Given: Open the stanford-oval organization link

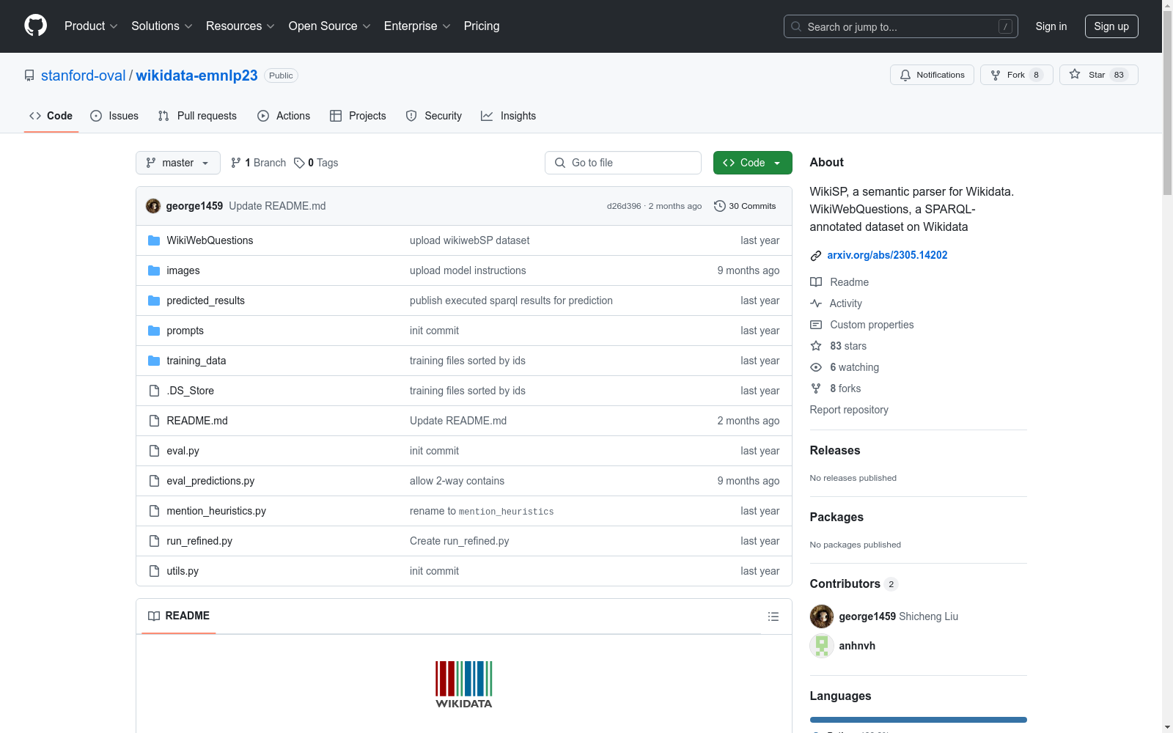Looking at the screenshot, I should click(x=84, y=75).
